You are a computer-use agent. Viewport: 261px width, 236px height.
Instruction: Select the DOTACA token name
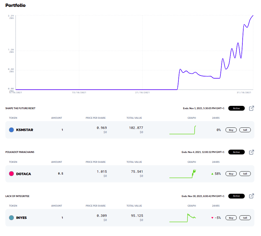click(23, 174)
